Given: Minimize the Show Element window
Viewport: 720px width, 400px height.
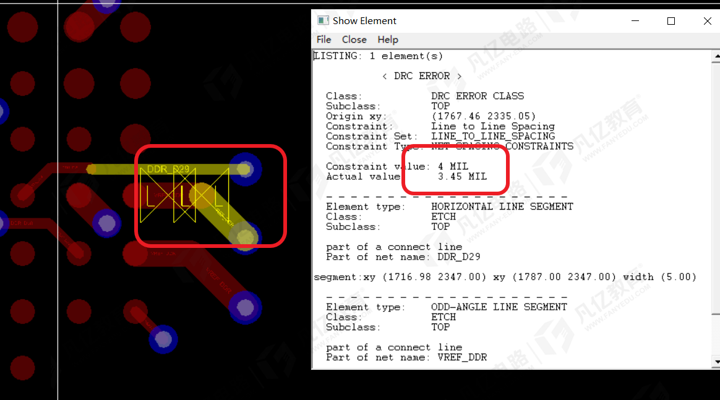Looking at the screenshot, I should (x=635, y=20).
